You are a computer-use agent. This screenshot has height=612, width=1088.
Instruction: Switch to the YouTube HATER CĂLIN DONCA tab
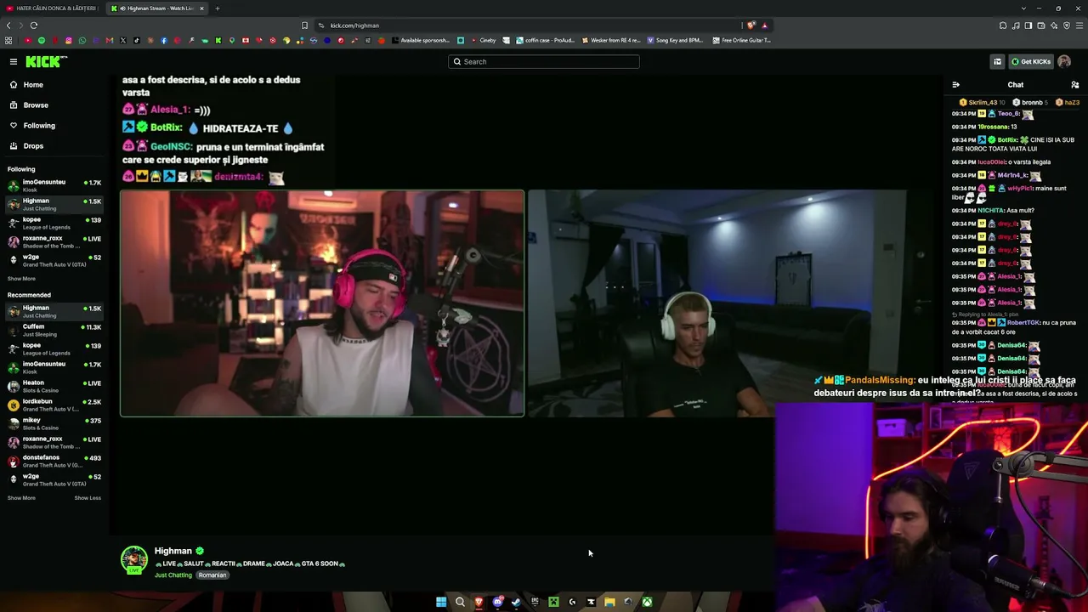tap(51, 8)
